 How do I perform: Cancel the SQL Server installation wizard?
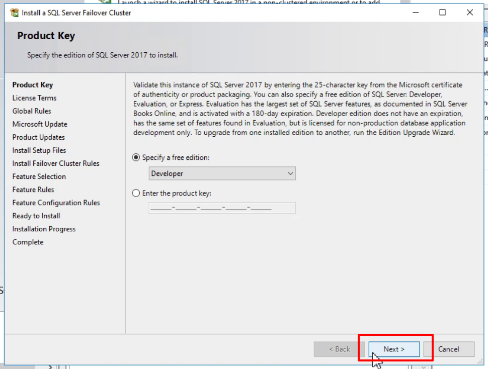(x=448, y=349)
